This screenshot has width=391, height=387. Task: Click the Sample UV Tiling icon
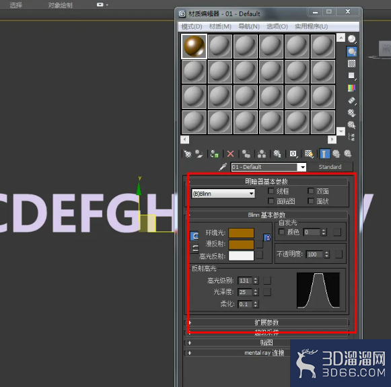(351, 76)
